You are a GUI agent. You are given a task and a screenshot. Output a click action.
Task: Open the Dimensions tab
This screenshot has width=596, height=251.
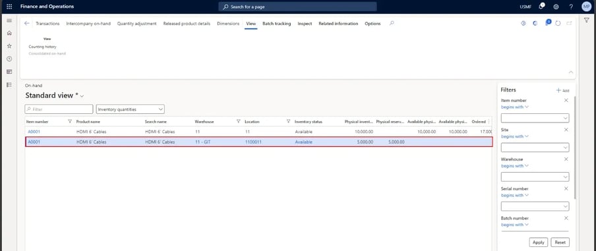click(x=228, y=24)
